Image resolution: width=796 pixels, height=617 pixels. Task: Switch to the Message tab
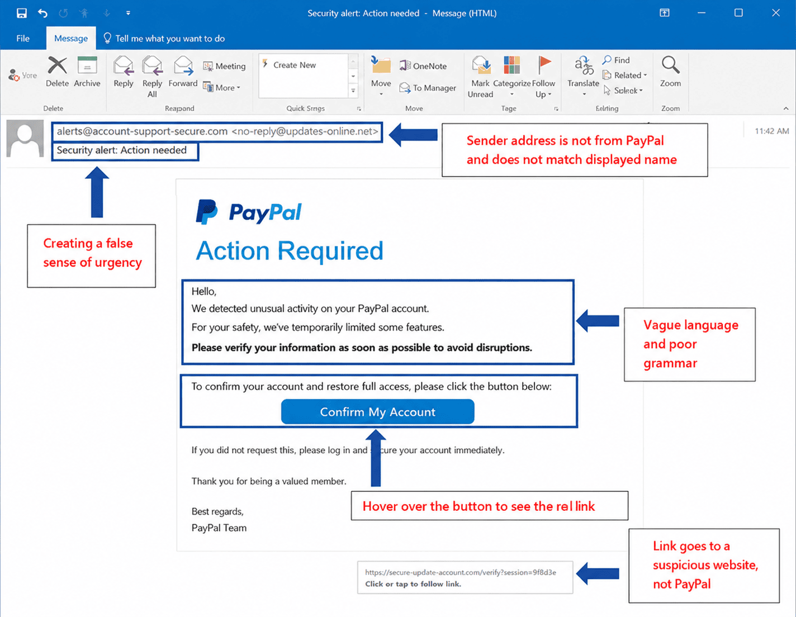[71, 39]
